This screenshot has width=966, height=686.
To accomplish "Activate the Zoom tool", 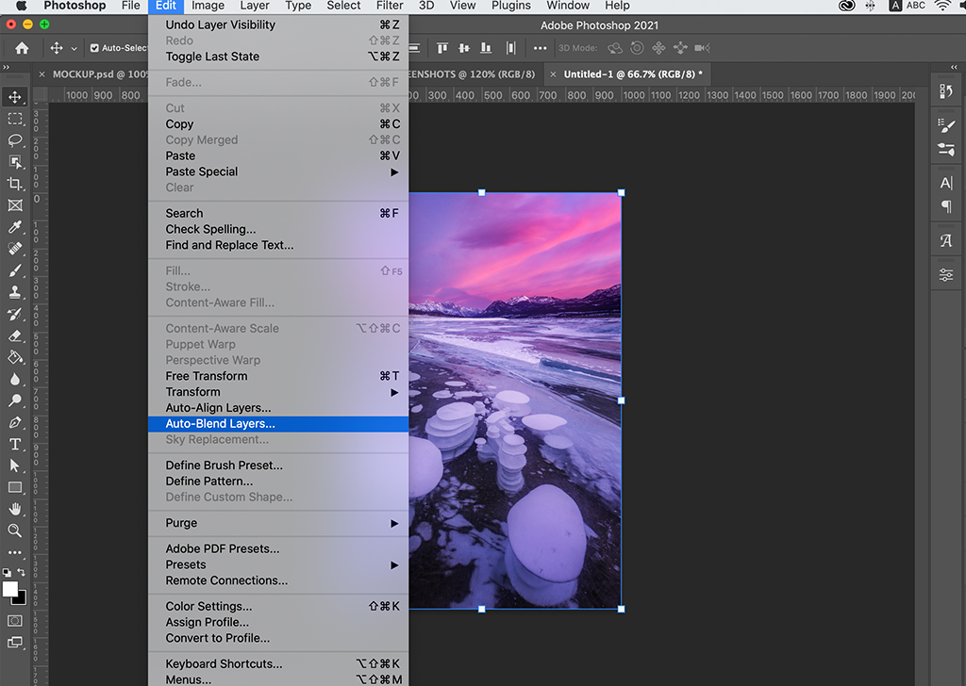I will point(15,531).
